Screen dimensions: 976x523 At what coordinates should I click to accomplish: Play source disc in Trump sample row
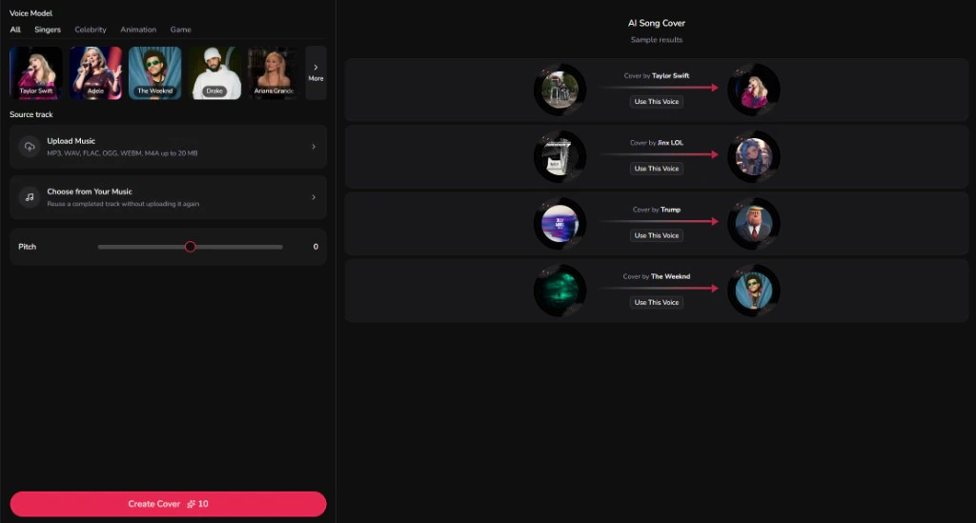point(560,223)
